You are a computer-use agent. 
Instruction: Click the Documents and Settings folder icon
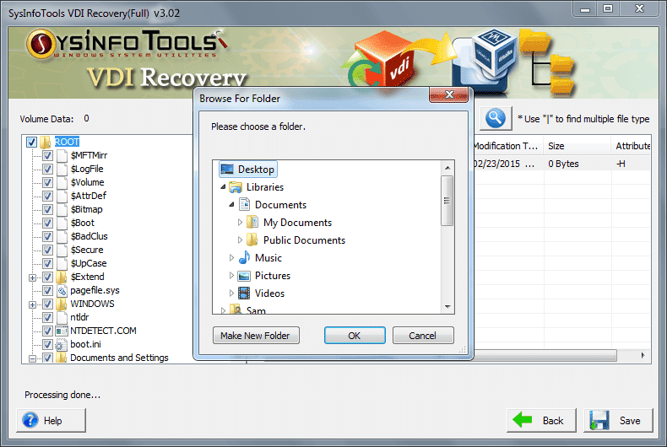[62, 358]
